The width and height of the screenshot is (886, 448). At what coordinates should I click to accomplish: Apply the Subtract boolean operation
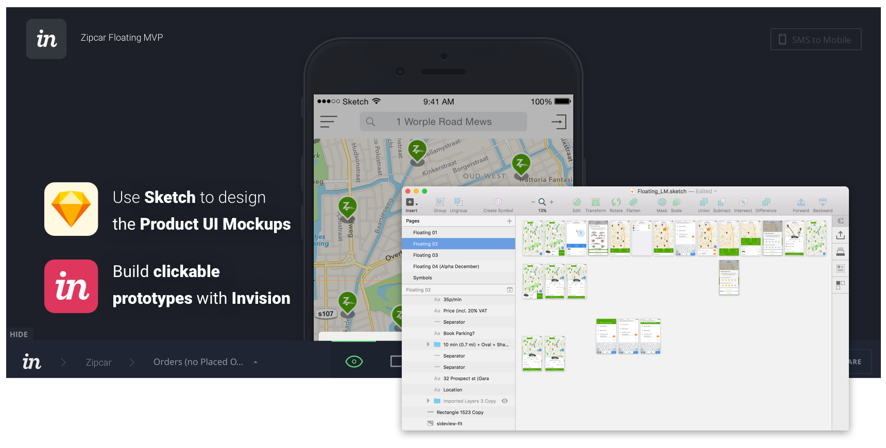(722, 205)
